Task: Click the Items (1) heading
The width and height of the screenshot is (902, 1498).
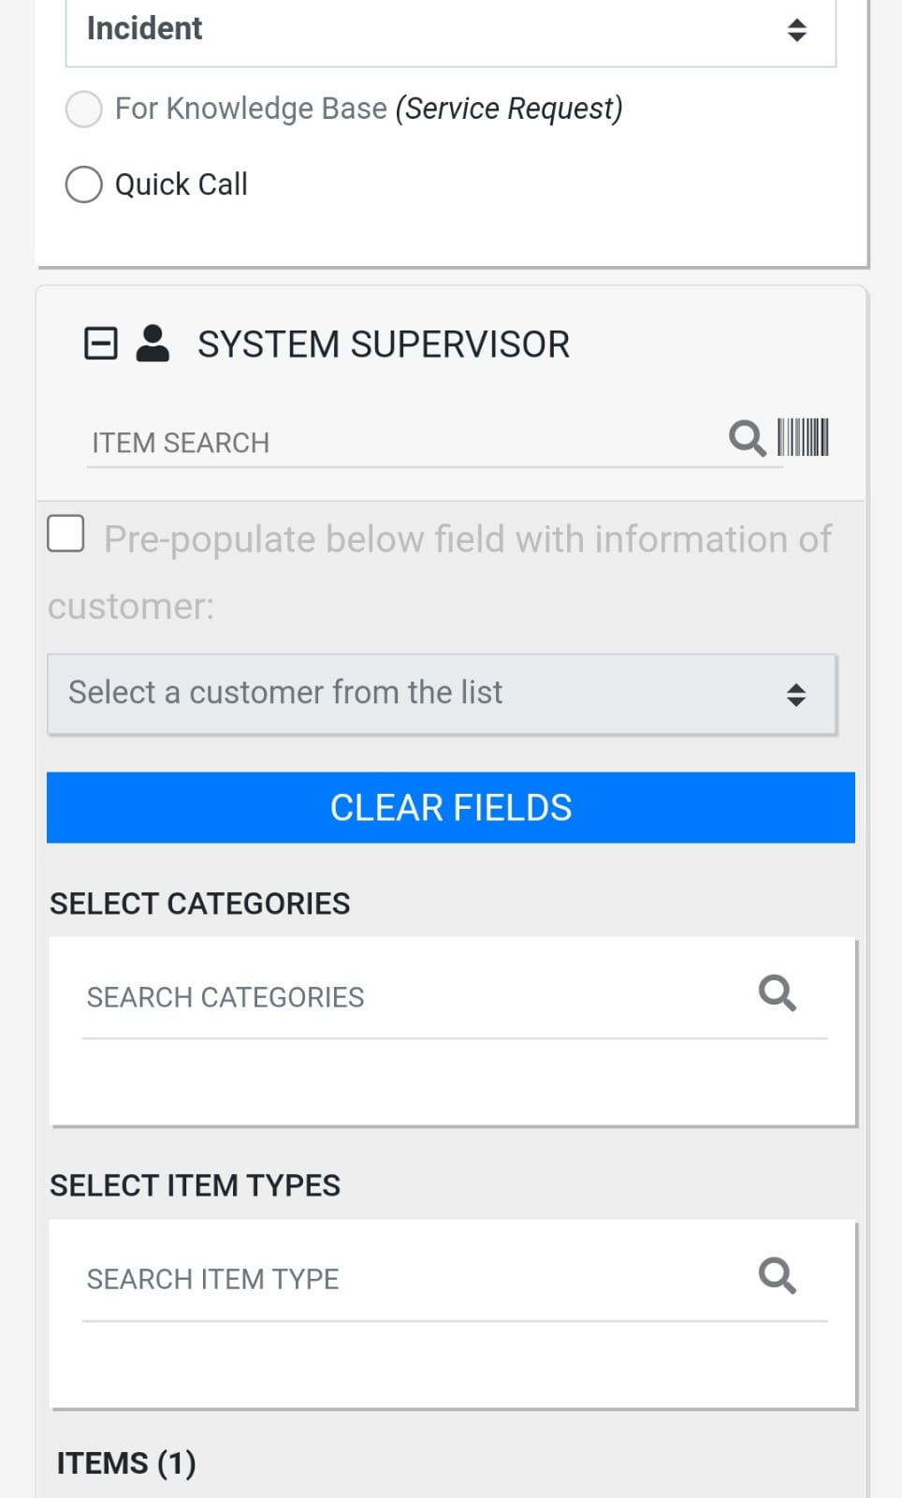Action: pyautogui.click(x=126, y=1463)
